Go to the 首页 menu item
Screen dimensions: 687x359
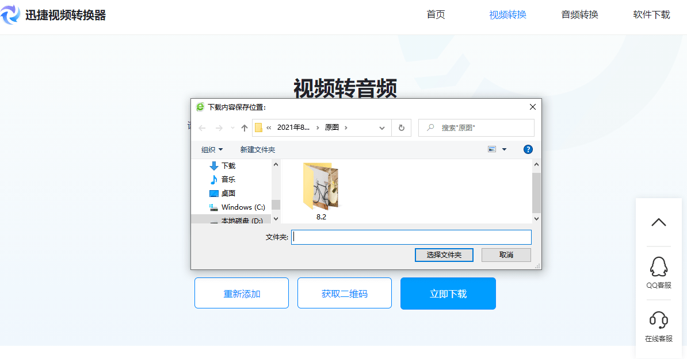tap(435, 15)
